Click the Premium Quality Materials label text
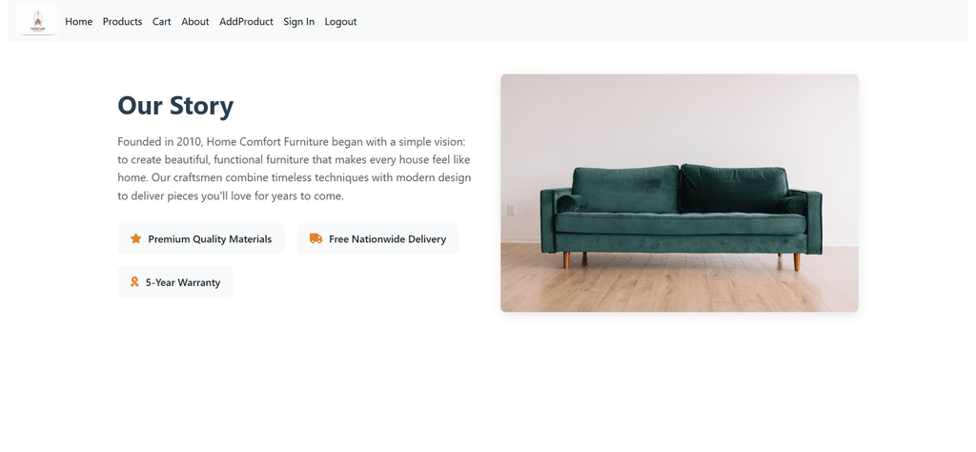976x452 pixels. [x=210, y=239]
